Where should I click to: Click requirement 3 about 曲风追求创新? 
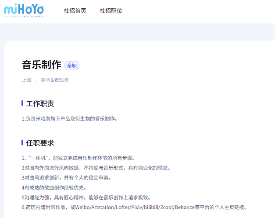(x=66, y=178)
